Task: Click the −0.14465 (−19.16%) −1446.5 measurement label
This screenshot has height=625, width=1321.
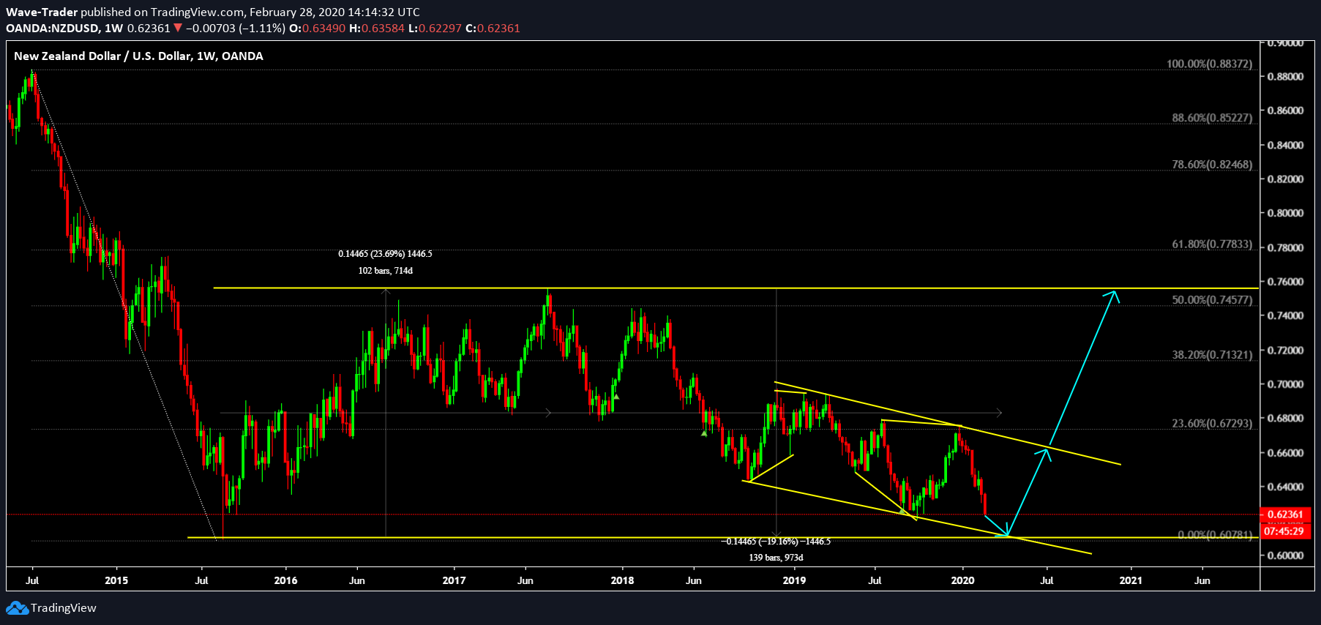Action: 776,542
